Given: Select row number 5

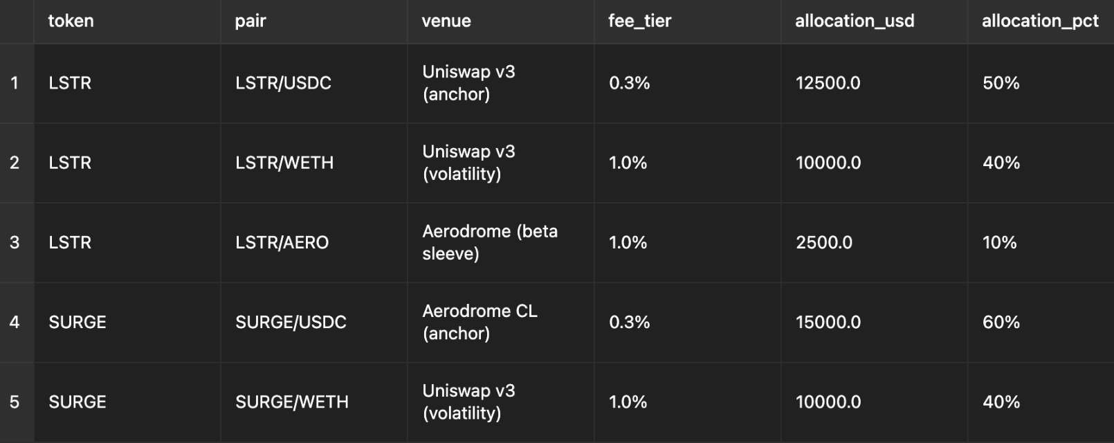Looking at the screenshot, I should pyautogui.click(x=15, y=401).
